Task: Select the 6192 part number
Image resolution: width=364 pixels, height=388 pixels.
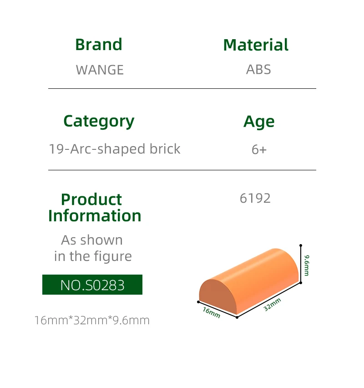Action: click(255, 198)
